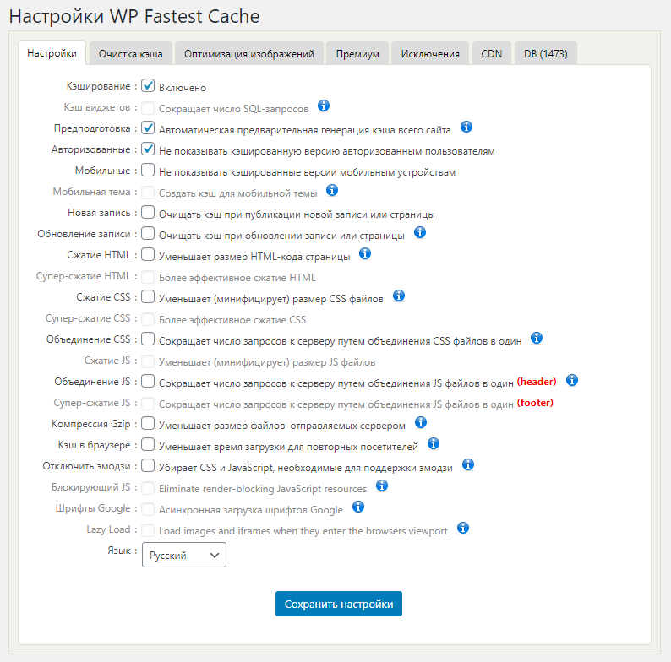Screen dimensions: 671x662
Task: Open the Оптимизация изображений tab
Action: (x=249, y=53)
